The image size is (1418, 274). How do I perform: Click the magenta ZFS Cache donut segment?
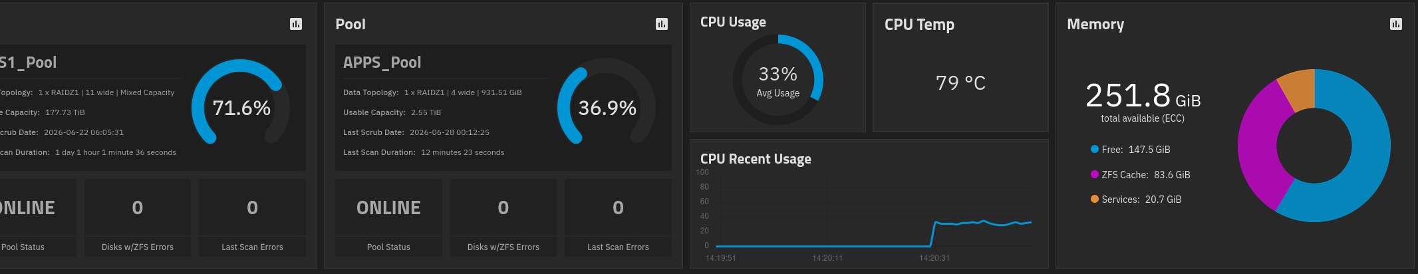1258,143
